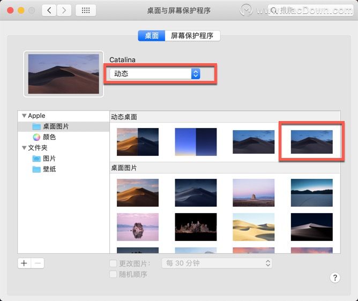
Task: Click the search field in the toolbar
Action: click(x=310, y=10)
